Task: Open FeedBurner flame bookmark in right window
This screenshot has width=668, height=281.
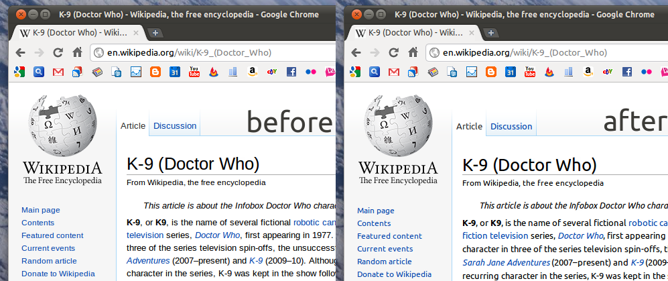Action: (x=549, y=72)
